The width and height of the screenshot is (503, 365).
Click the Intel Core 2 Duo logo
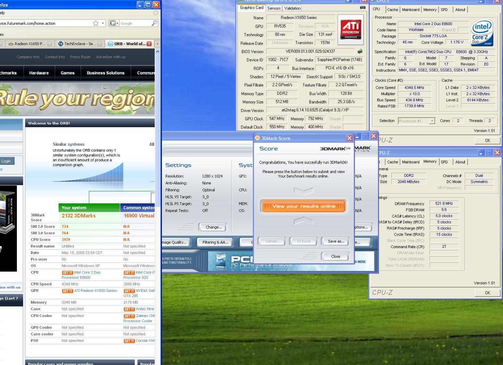click(482, 33)
